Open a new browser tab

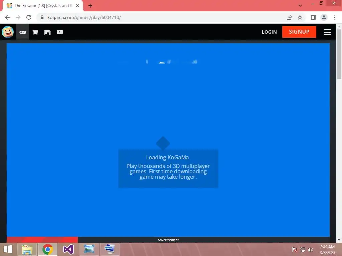point(90,6)
